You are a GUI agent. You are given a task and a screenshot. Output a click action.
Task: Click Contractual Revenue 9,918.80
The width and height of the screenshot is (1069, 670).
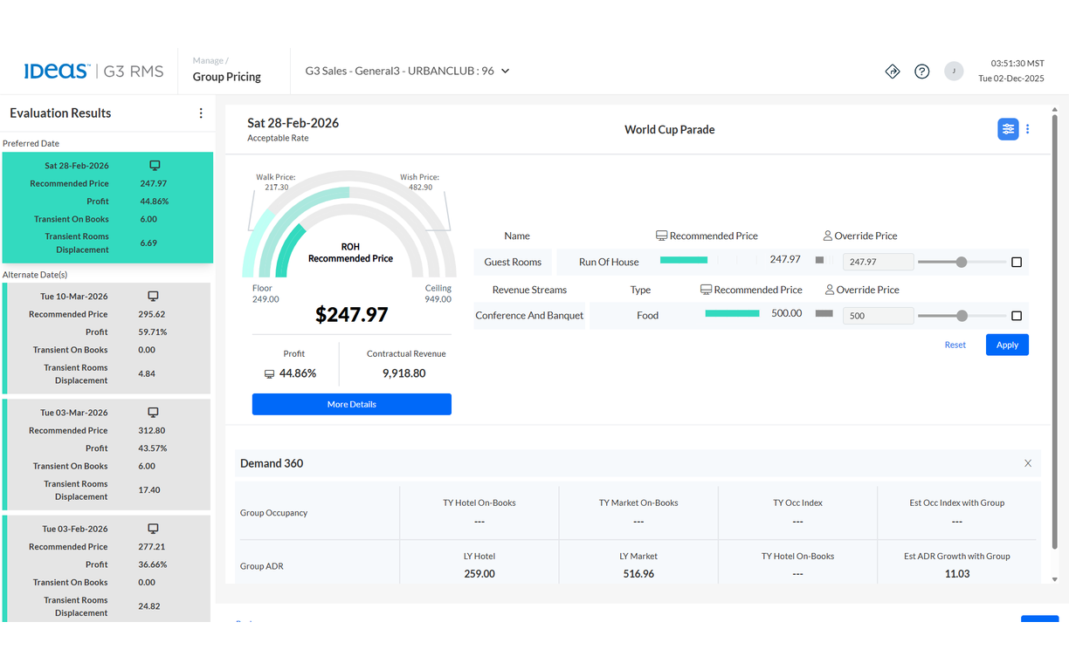pyautogui.click(x=404, y=373)
